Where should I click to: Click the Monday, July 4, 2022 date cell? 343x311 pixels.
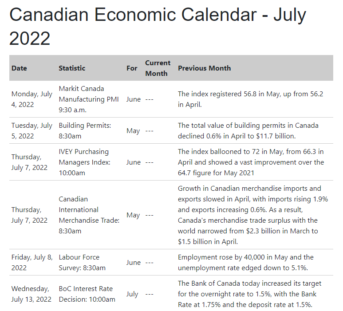click(32, 99)
